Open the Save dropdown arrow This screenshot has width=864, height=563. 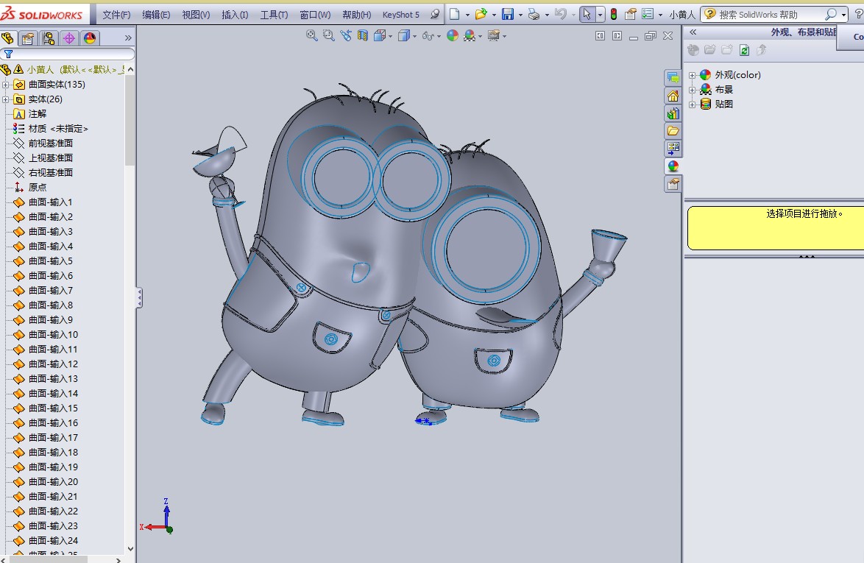click(520, 15)
